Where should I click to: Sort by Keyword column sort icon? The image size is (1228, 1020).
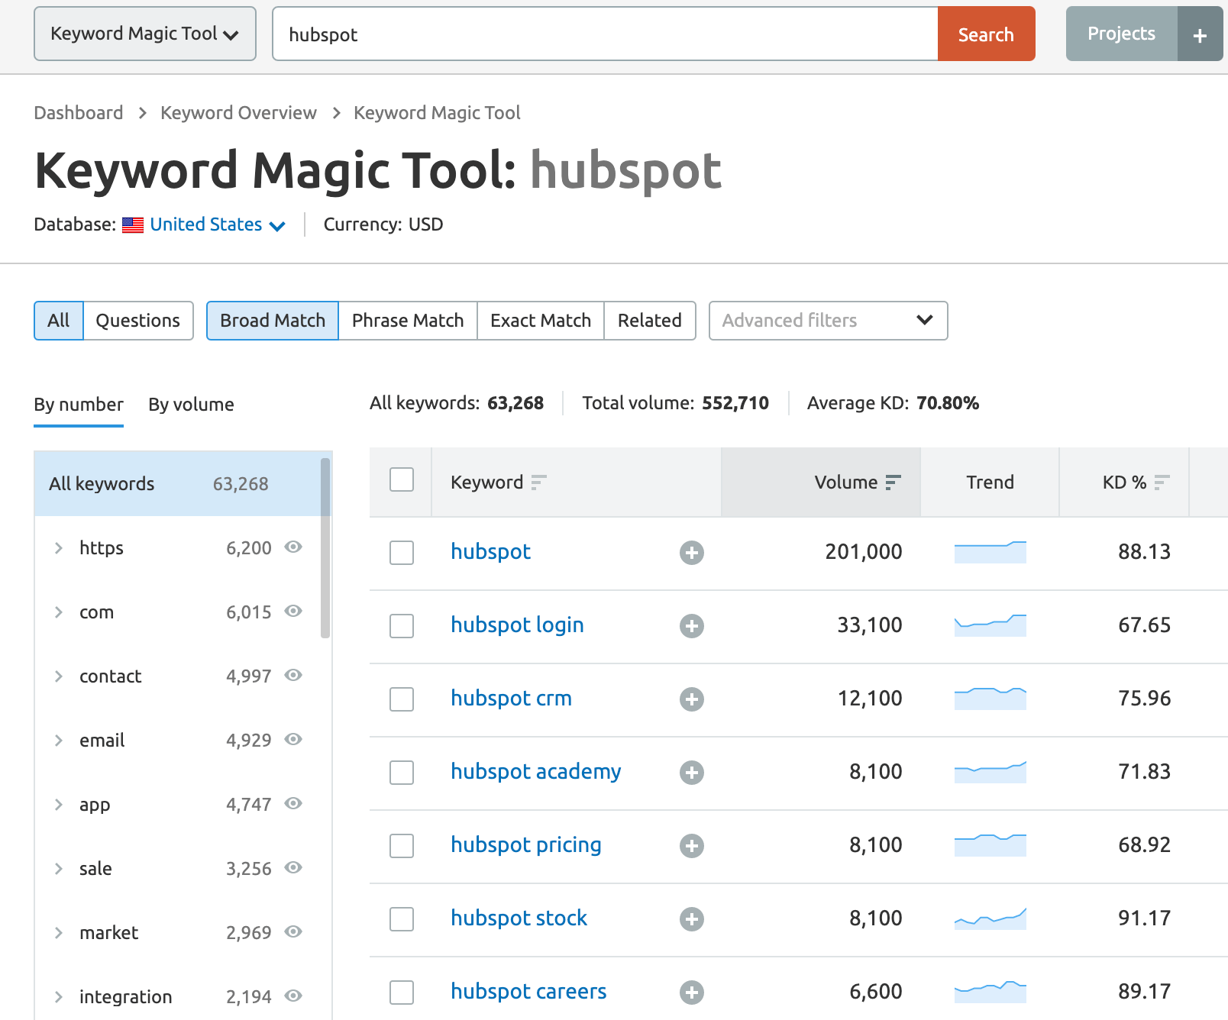[538, 483]
